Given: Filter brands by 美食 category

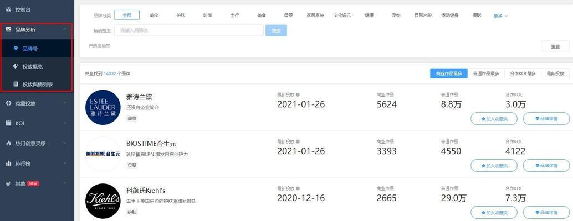Looking at the screenshot, I should (x=261, y=15).
